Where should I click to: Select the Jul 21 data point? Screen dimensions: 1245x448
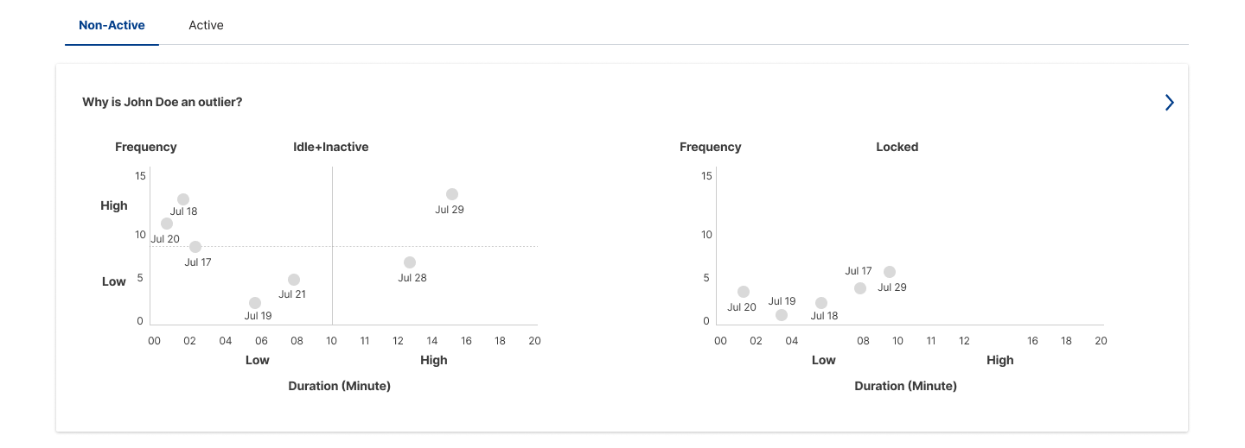294,280
